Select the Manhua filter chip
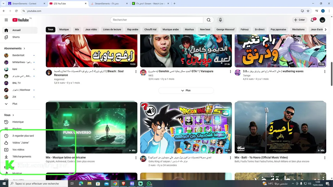This screenshot has height=187, width=333. (x=189, y=30)
